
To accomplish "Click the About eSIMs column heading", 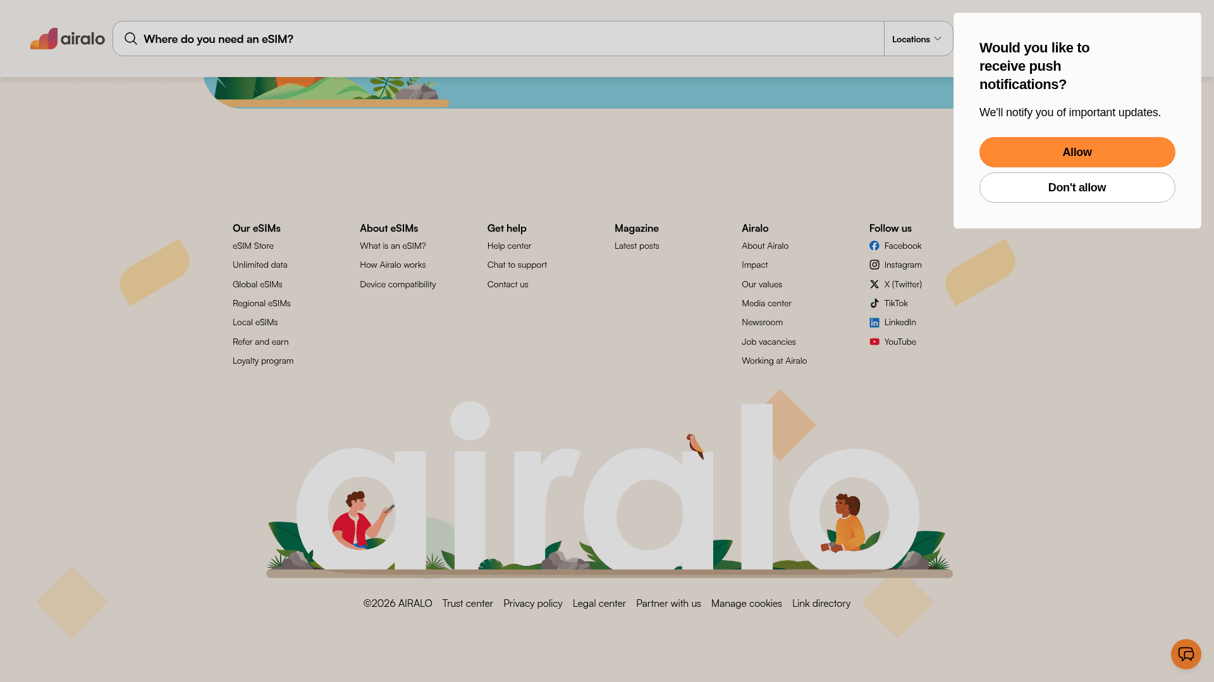I will tap(389, 228).
